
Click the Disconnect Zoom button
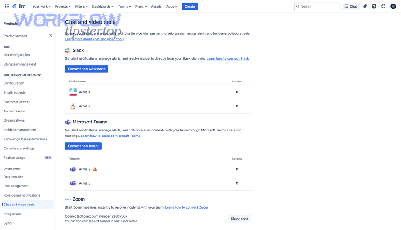click(239, 218)
